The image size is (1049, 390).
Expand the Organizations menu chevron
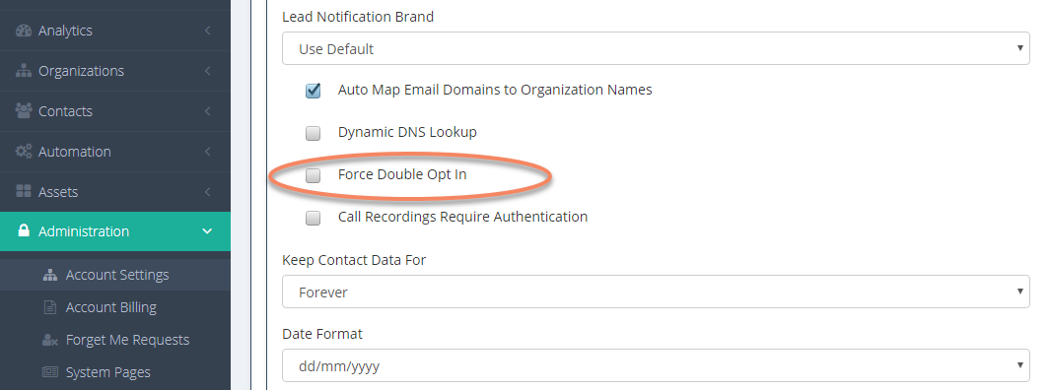(208, 71)
